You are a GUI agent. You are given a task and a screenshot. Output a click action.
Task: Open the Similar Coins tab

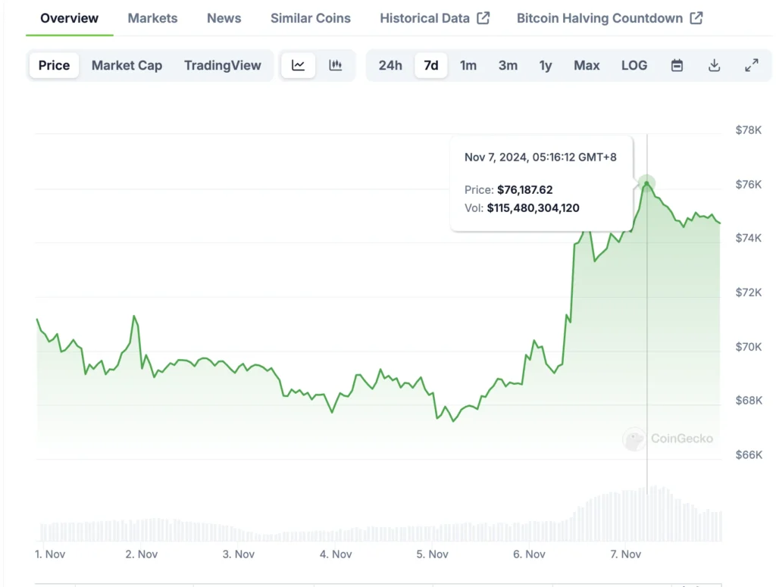click(x=310, y=18)
